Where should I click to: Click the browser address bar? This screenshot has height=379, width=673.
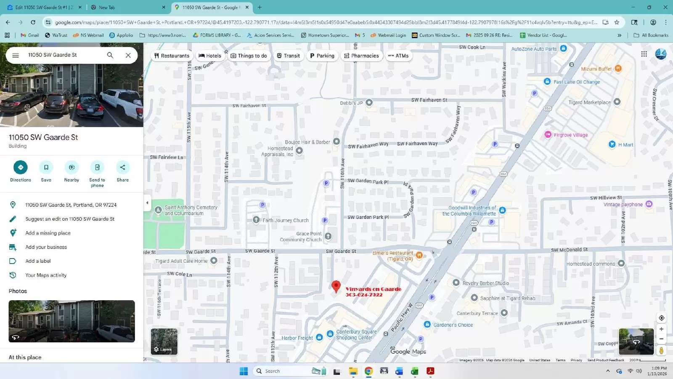click(326, 22)
